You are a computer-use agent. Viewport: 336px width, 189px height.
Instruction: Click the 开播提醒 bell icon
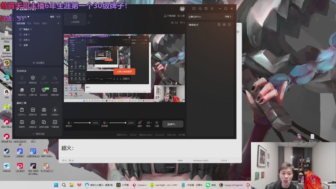[x=165, y=16]
